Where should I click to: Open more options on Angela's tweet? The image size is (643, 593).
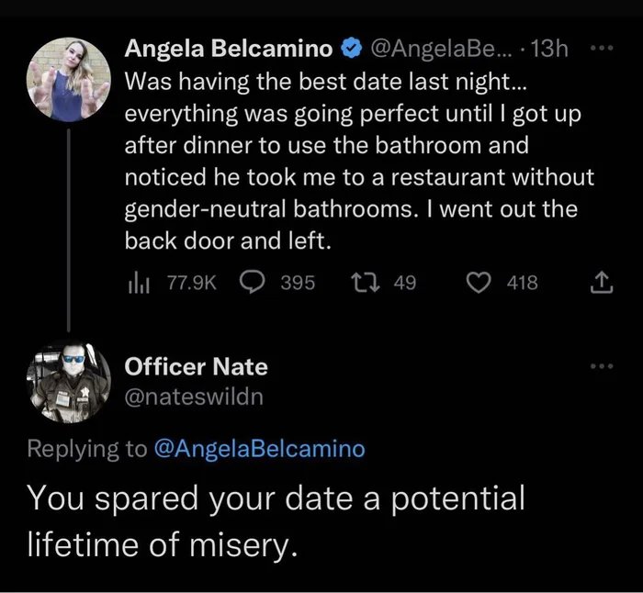(602, 48)
